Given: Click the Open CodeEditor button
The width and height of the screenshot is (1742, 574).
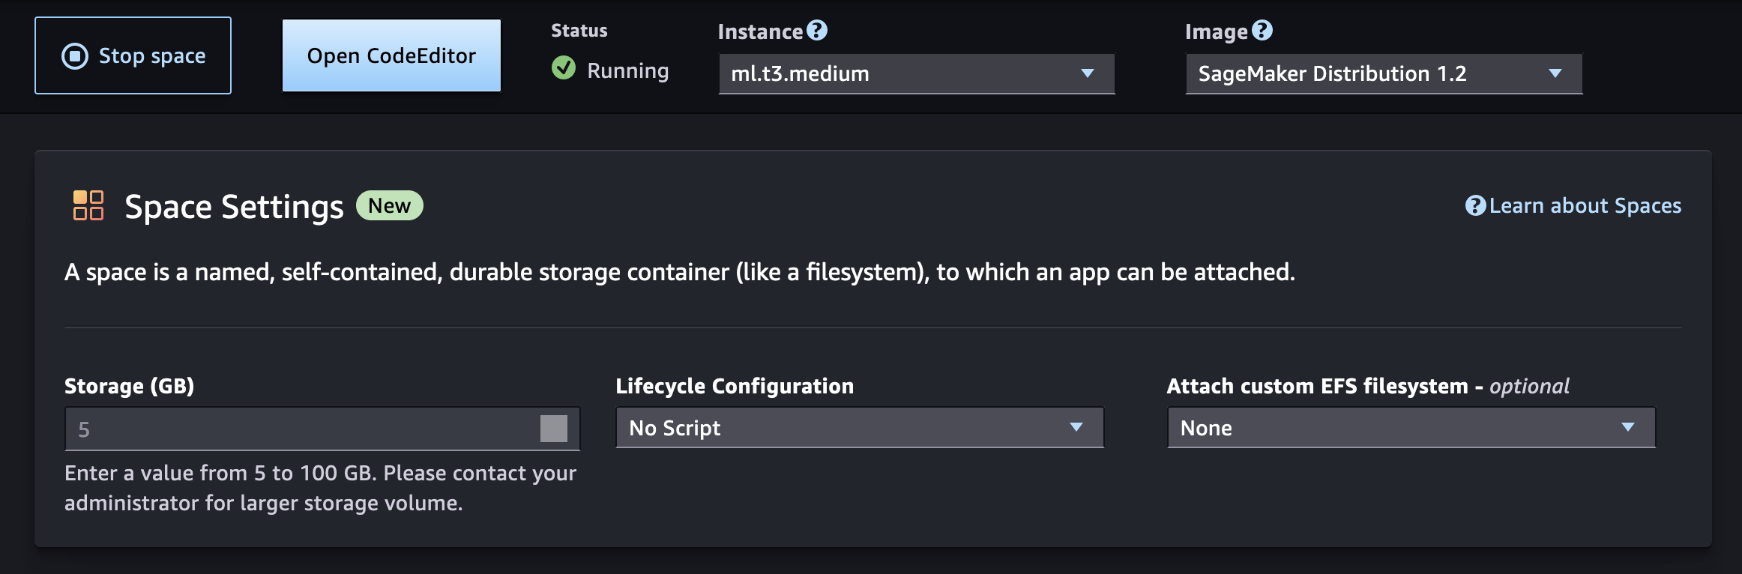Looking at the screenshot, I should pos(391,55).
